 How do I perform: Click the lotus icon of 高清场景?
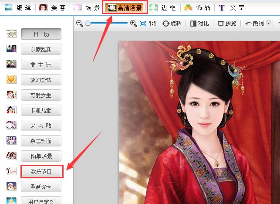click(112, 8)
